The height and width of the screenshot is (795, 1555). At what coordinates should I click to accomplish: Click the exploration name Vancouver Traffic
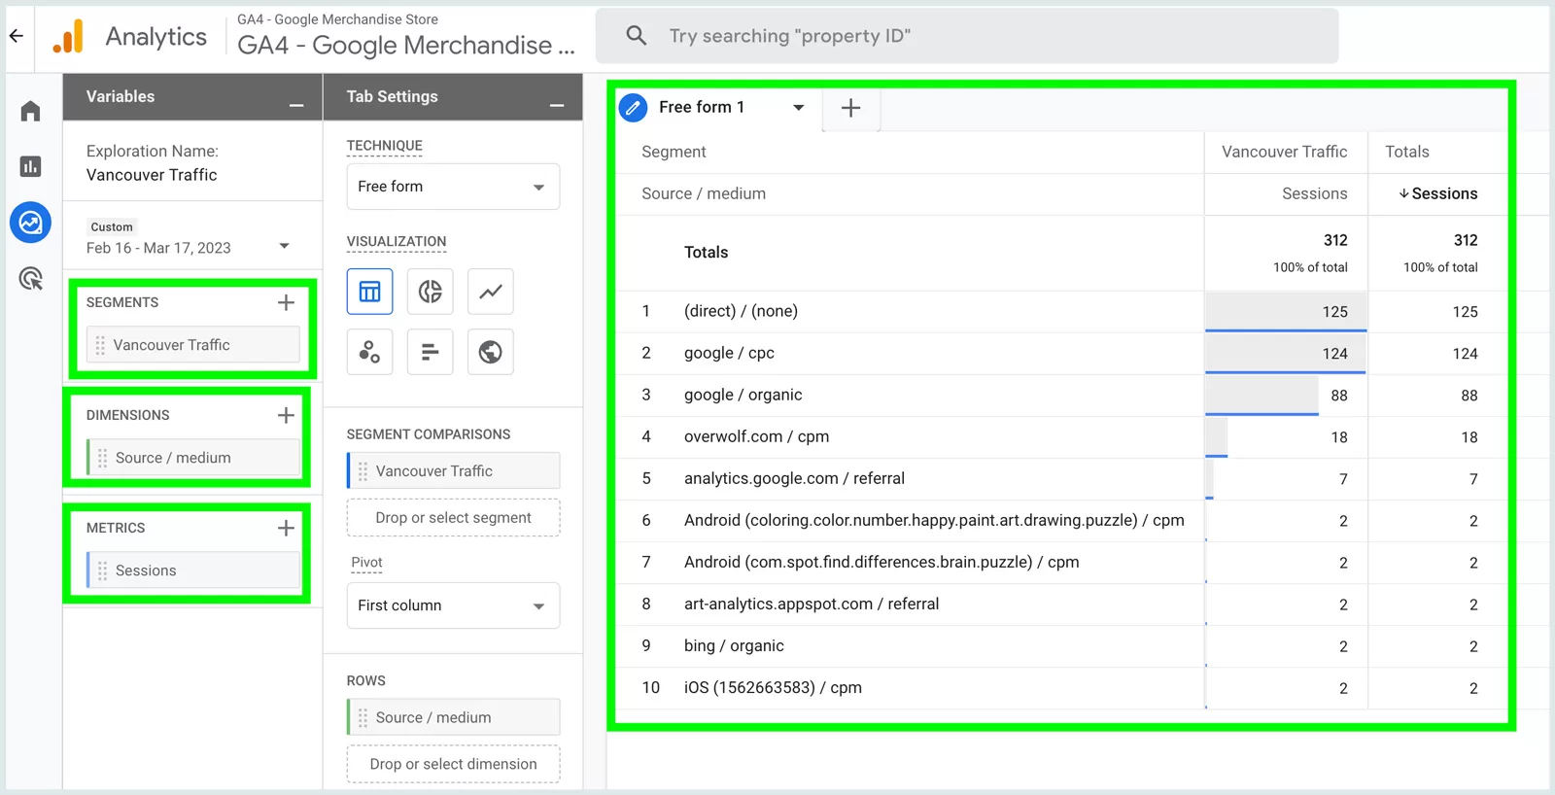pos(152,175)
